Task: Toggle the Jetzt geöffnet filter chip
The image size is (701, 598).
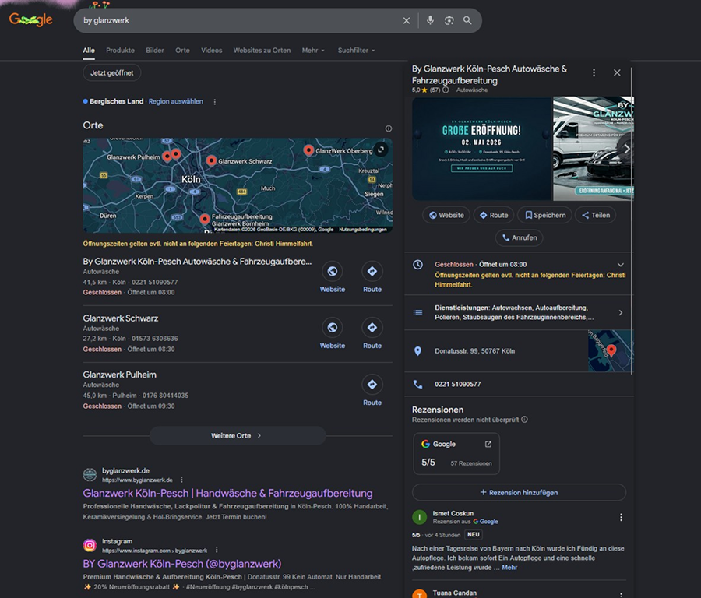Action: pos(111,73)
